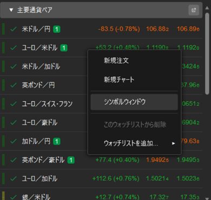Click the 106.896 ask price
This screenshot has width=211, height=200.
tap(188, 29)
